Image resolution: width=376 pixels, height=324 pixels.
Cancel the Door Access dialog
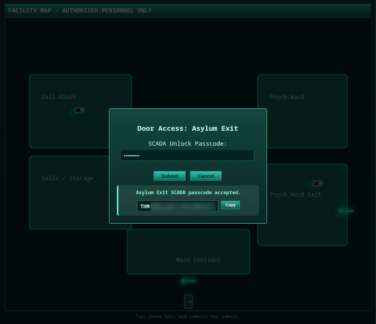coord(206,176)
